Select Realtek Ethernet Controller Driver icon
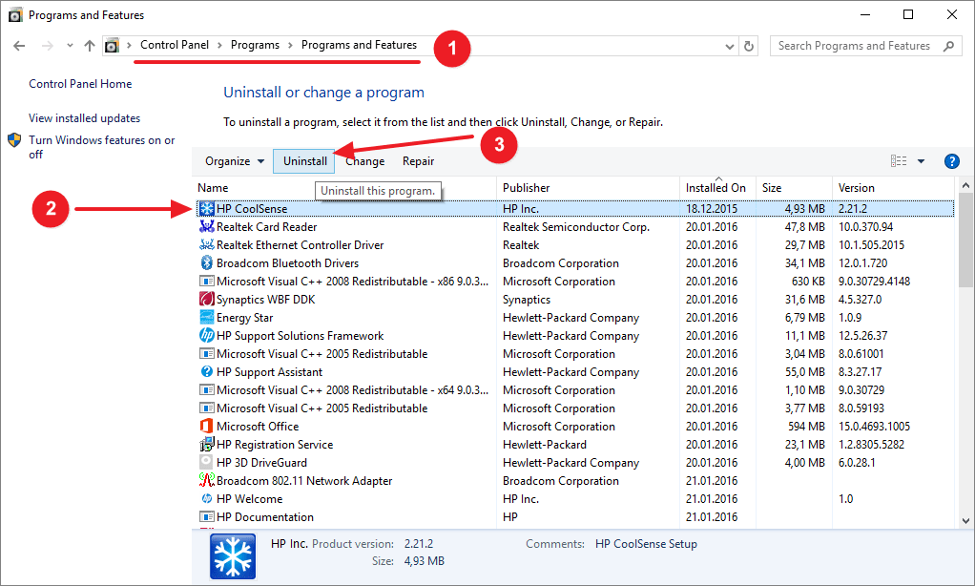The image size is (975, 586). [206, 245]
